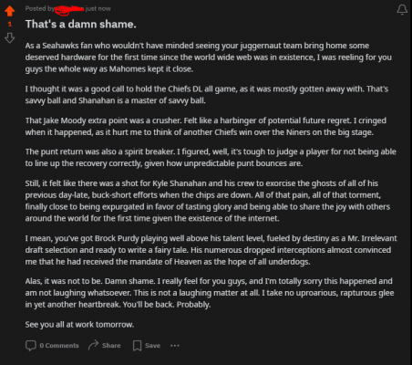Open the redacted poster's username profile
Screen dimensions: 412x365
tap(69, 9)
